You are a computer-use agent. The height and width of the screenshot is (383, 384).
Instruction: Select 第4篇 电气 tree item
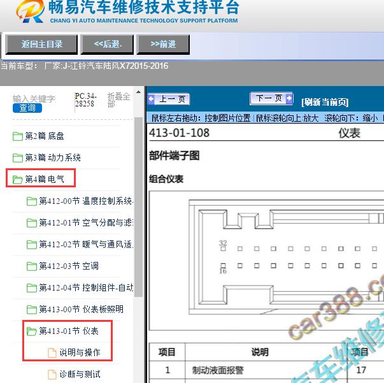[x=45, y=179]
